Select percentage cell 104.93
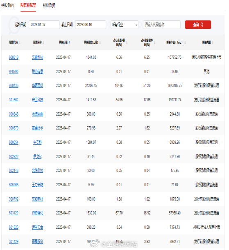Screen dimensions: 229x250 (119, 86)
